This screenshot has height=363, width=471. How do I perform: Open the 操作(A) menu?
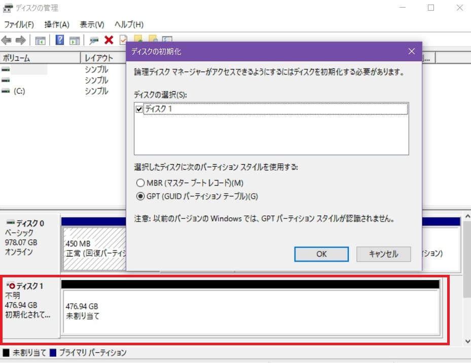[x=56, y=24]
